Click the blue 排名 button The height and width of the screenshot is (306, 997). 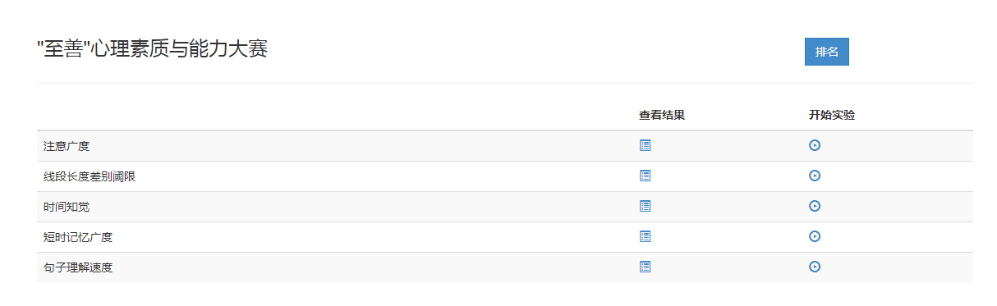click(x=826, y=52)
